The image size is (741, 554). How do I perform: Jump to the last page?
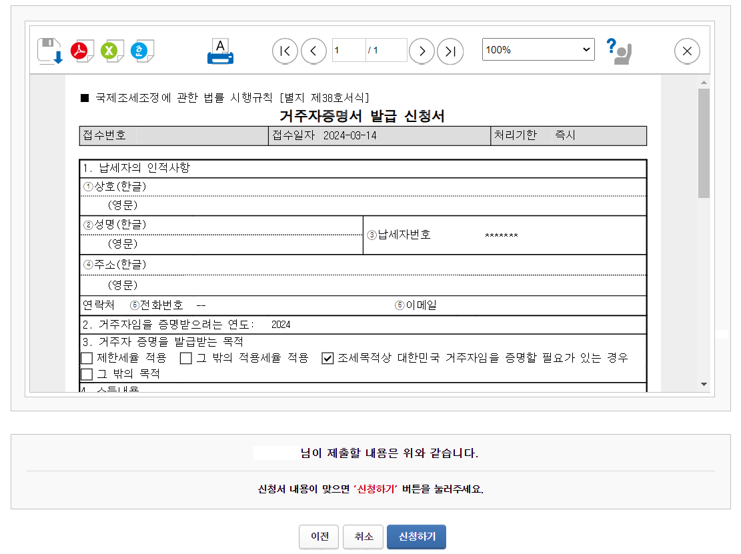(450, 51)
